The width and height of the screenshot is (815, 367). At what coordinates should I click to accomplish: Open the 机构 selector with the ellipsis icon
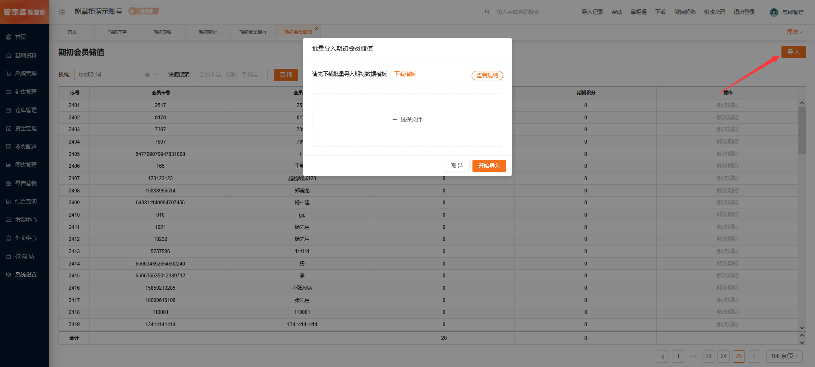(155, 75)
